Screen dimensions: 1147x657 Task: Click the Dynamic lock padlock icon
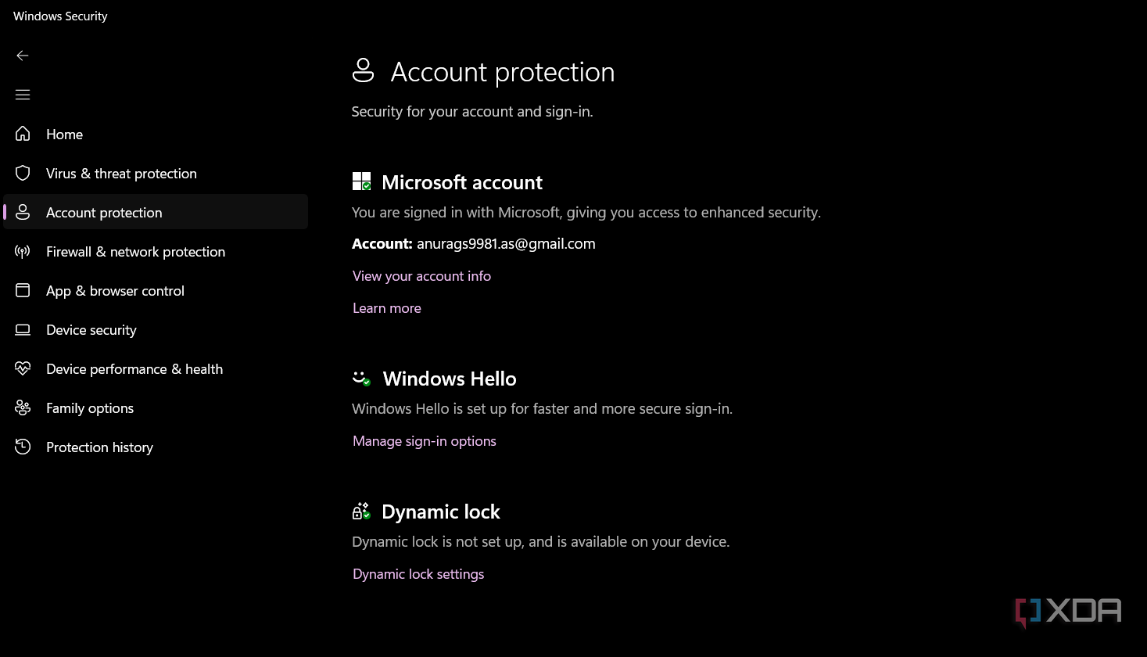click(360, 511)
